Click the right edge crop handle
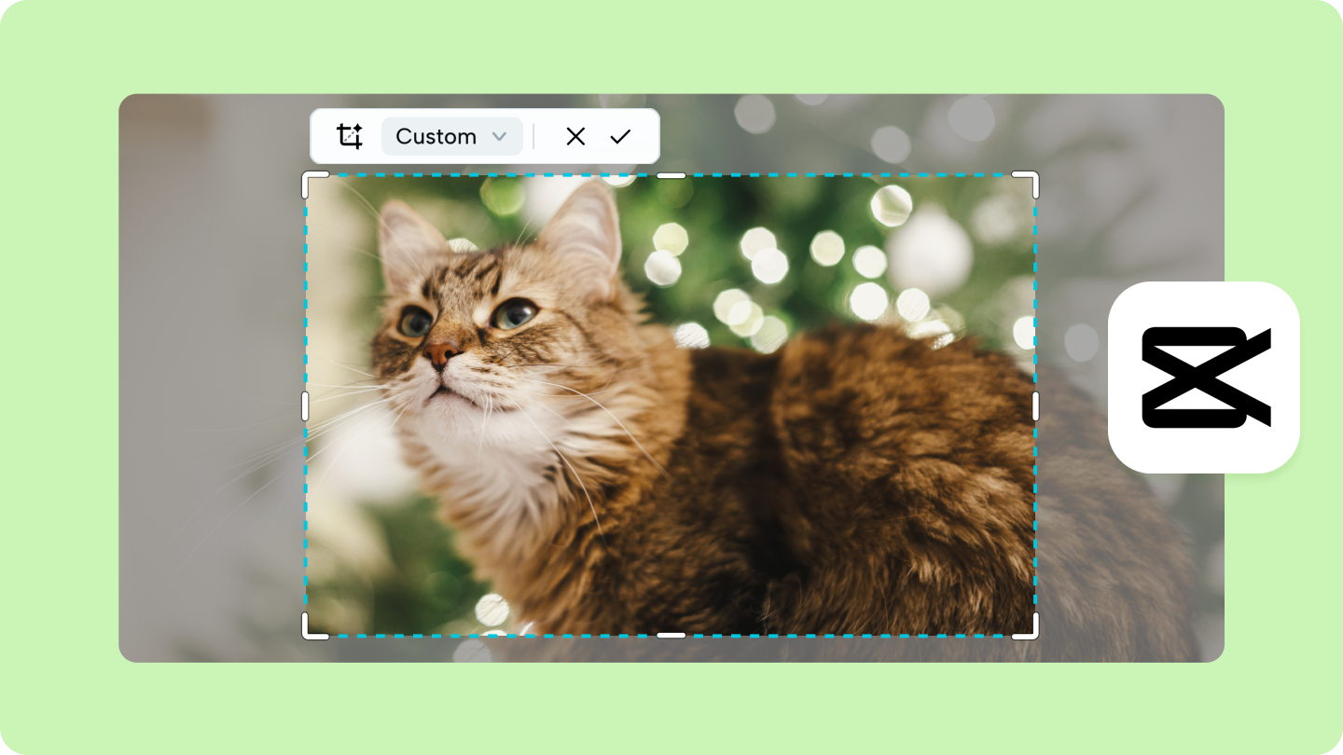 pos(1035,404)
